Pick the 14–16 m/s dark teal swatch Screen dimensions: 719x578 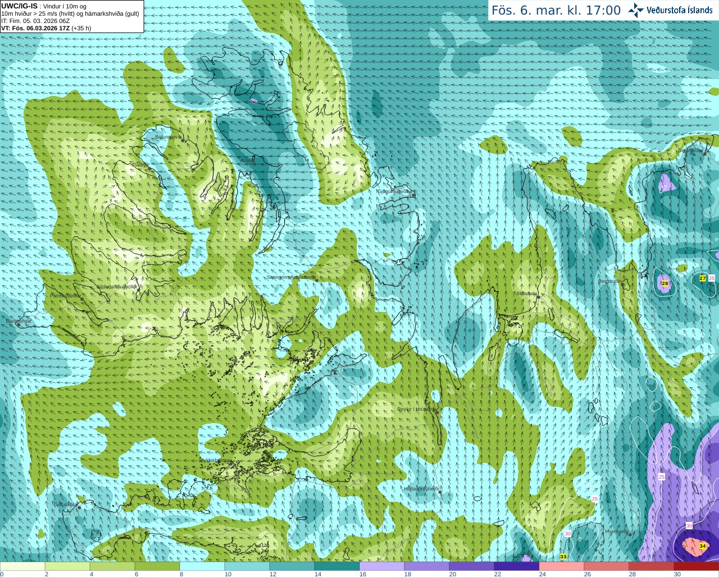click(337, 566)
